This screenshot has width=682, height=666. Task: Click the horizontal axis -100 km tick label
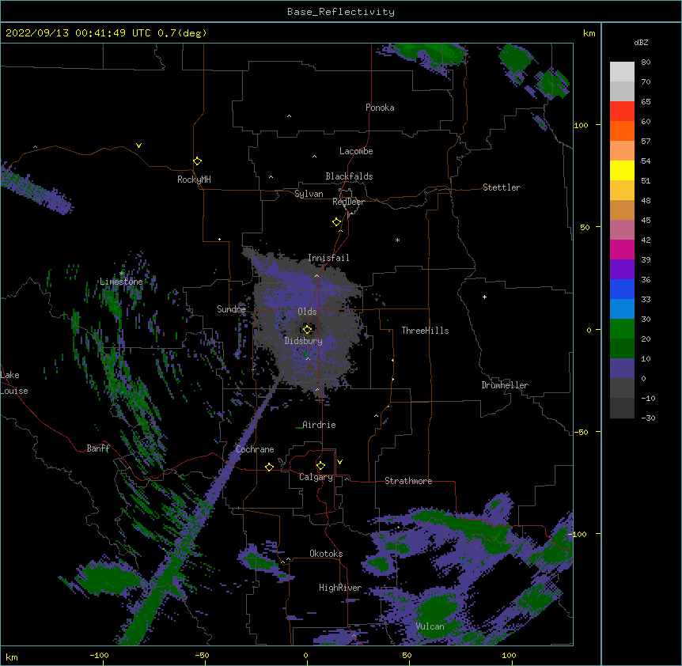coord(99,655)
